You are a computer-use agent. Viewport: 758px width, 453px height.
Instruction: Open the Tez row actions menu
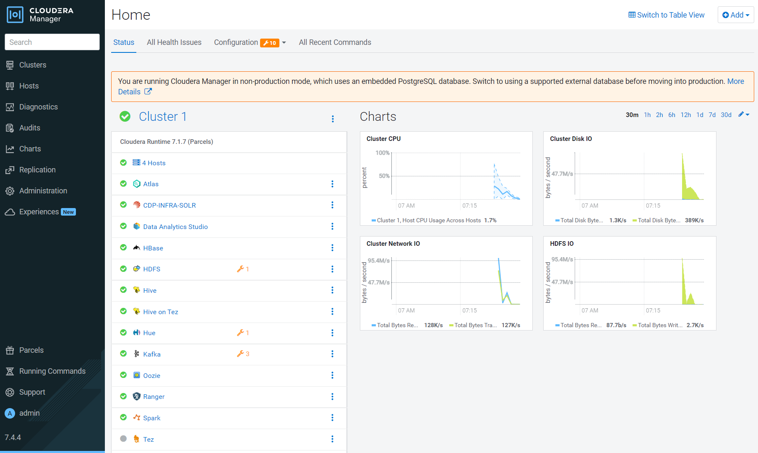point(332,439)
